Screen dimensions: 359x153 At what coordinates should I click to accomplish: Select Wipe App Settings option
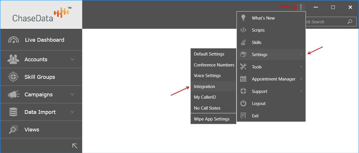tap(212, 119)
